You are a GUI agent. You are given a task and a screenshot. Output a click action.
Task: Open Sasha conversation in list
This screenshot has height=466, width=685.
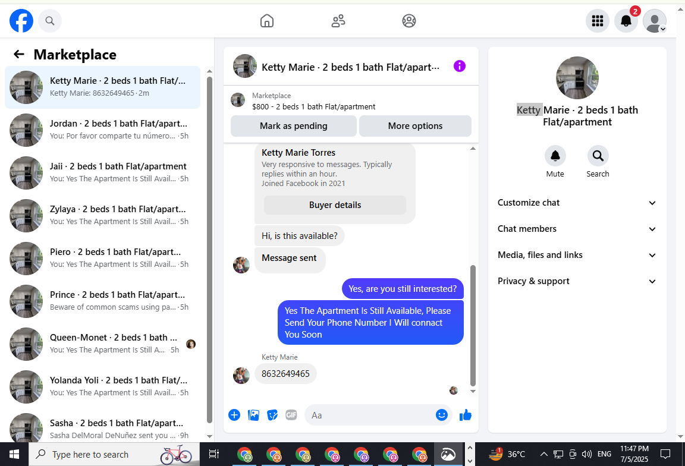pyautogui.click(x=103, y=426)
